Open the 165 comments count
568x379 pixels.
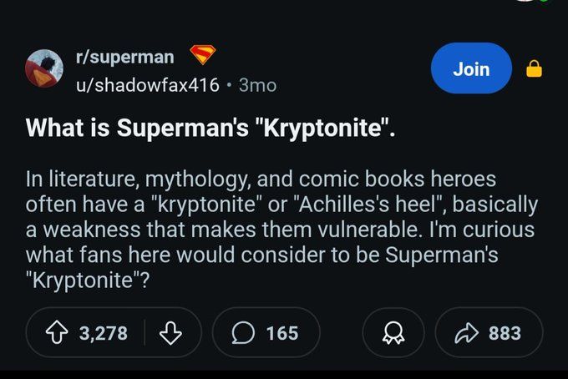point(282,333)
